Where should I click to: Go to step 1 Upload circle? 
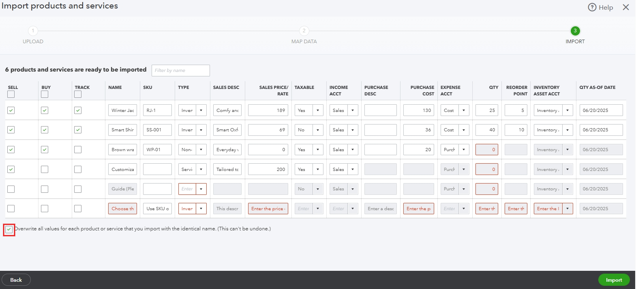click(x=33, y=31)
